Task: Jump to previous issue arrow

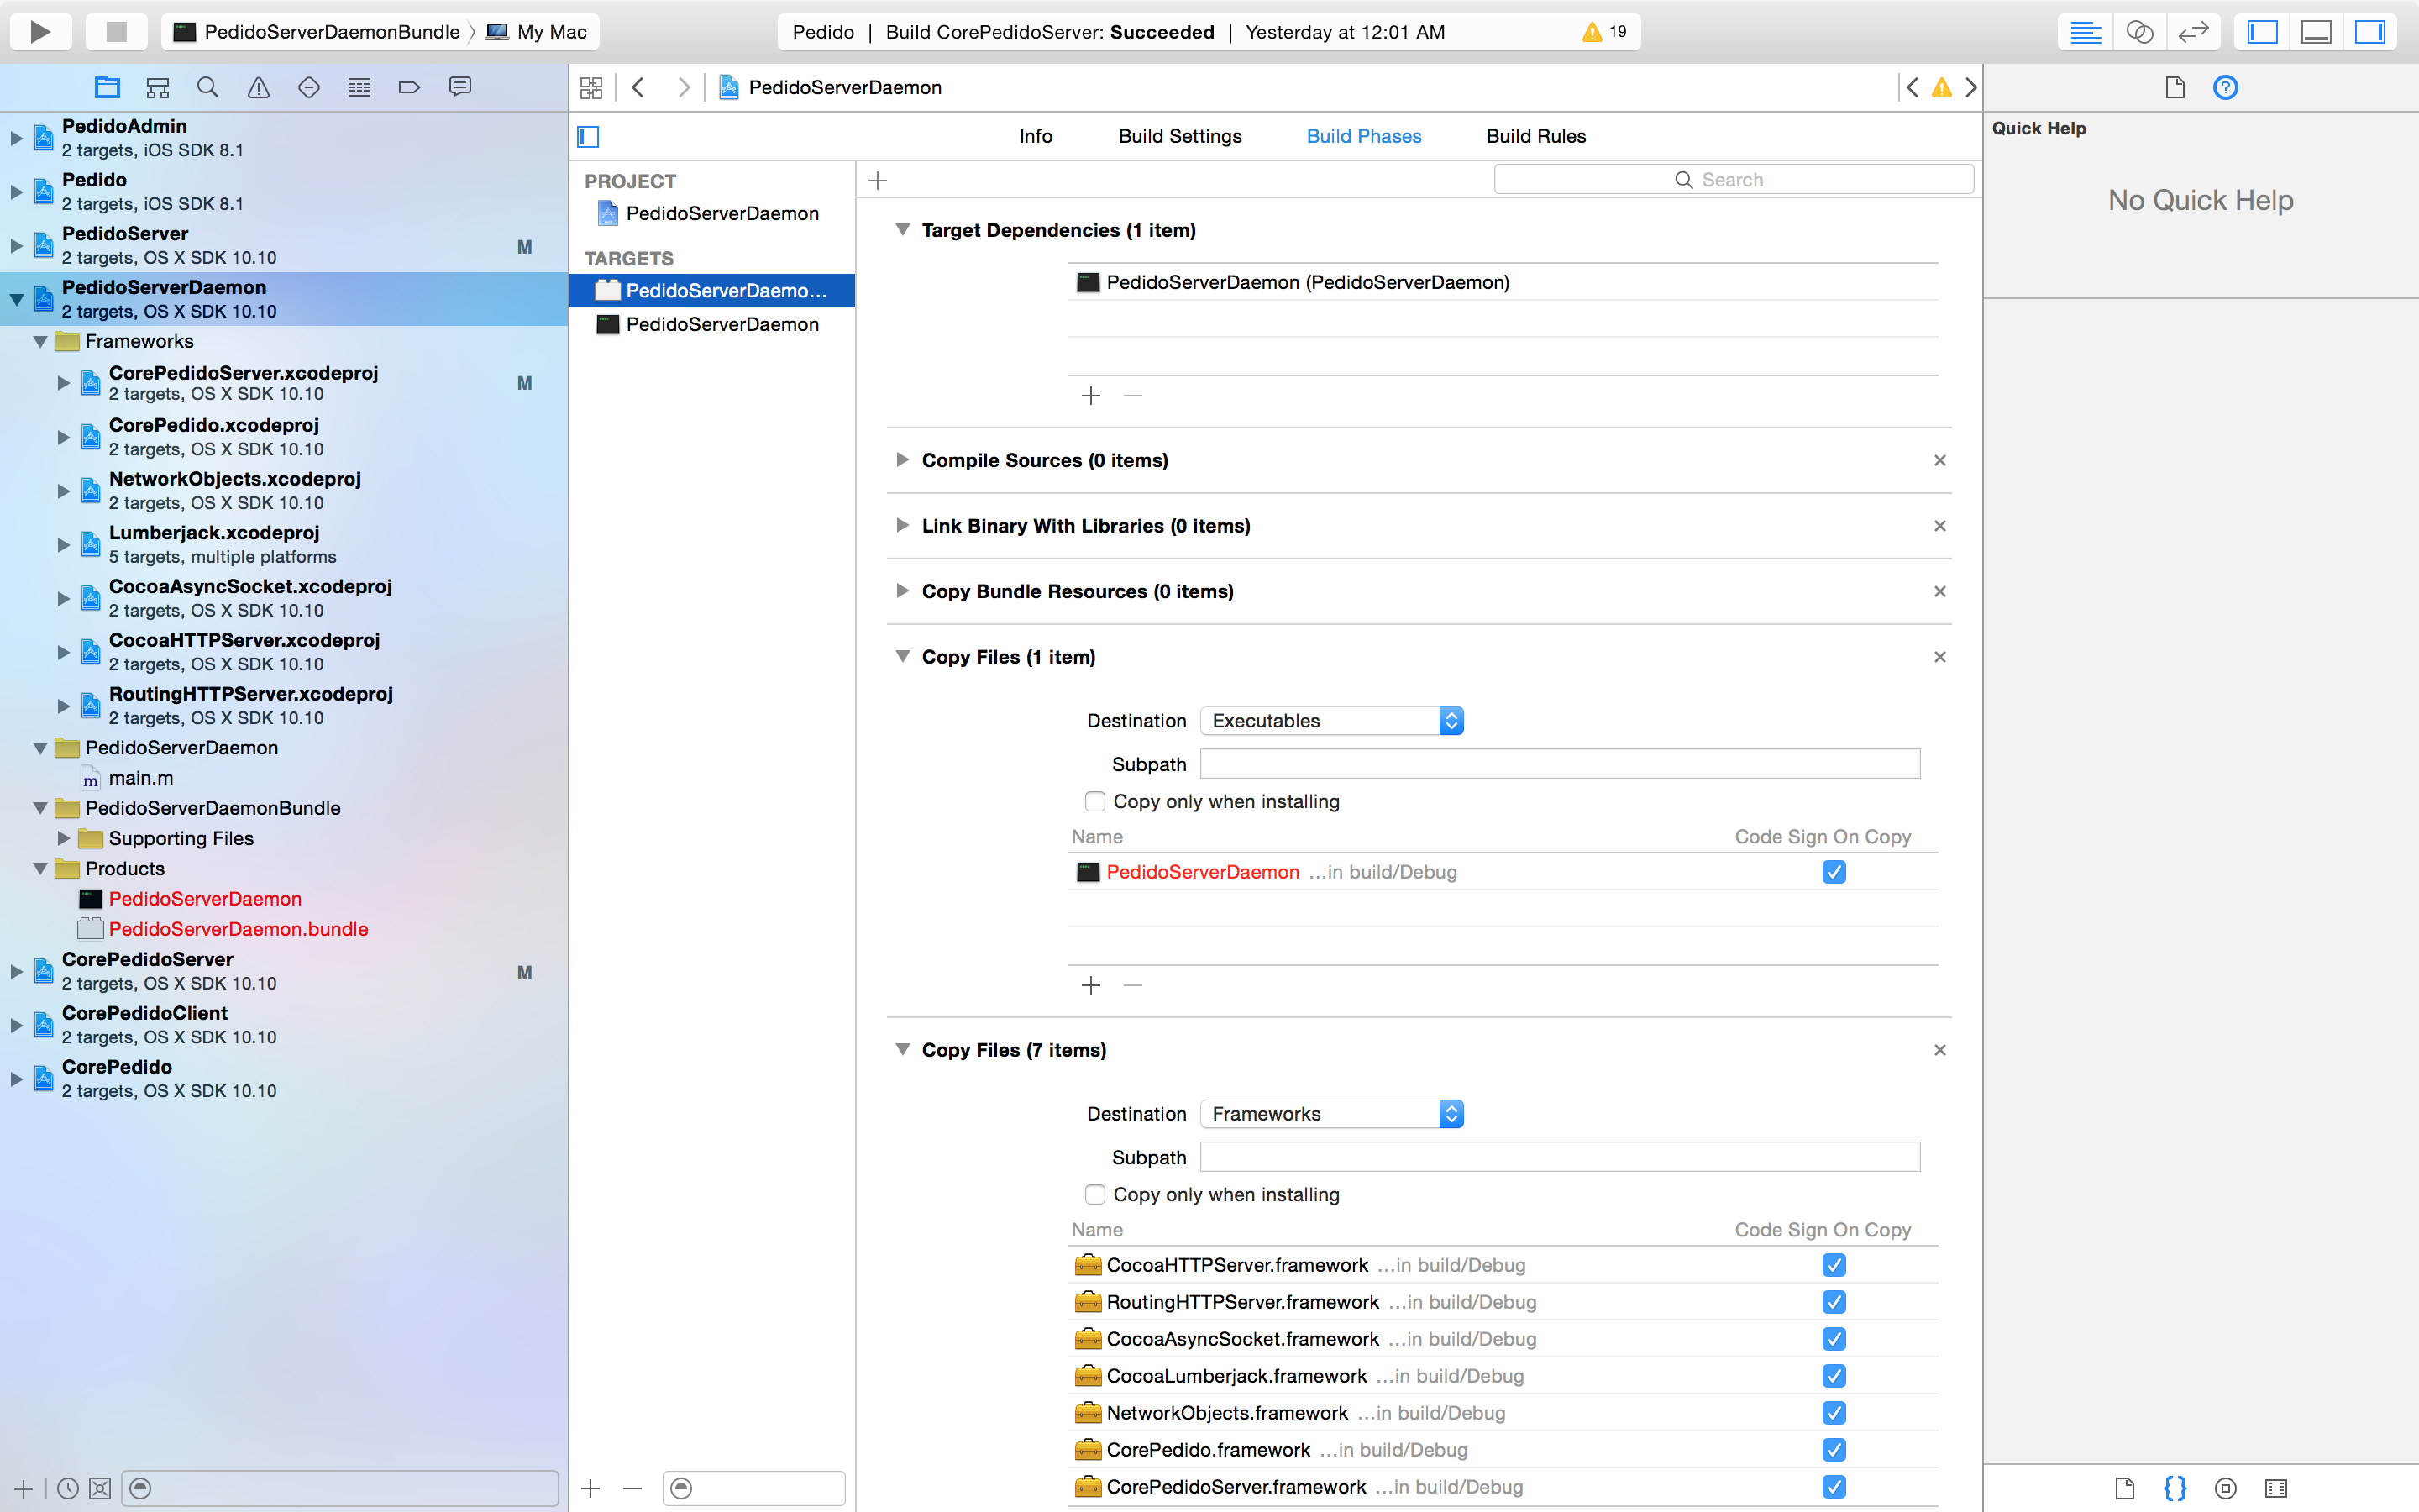Action: point(1913,88)
